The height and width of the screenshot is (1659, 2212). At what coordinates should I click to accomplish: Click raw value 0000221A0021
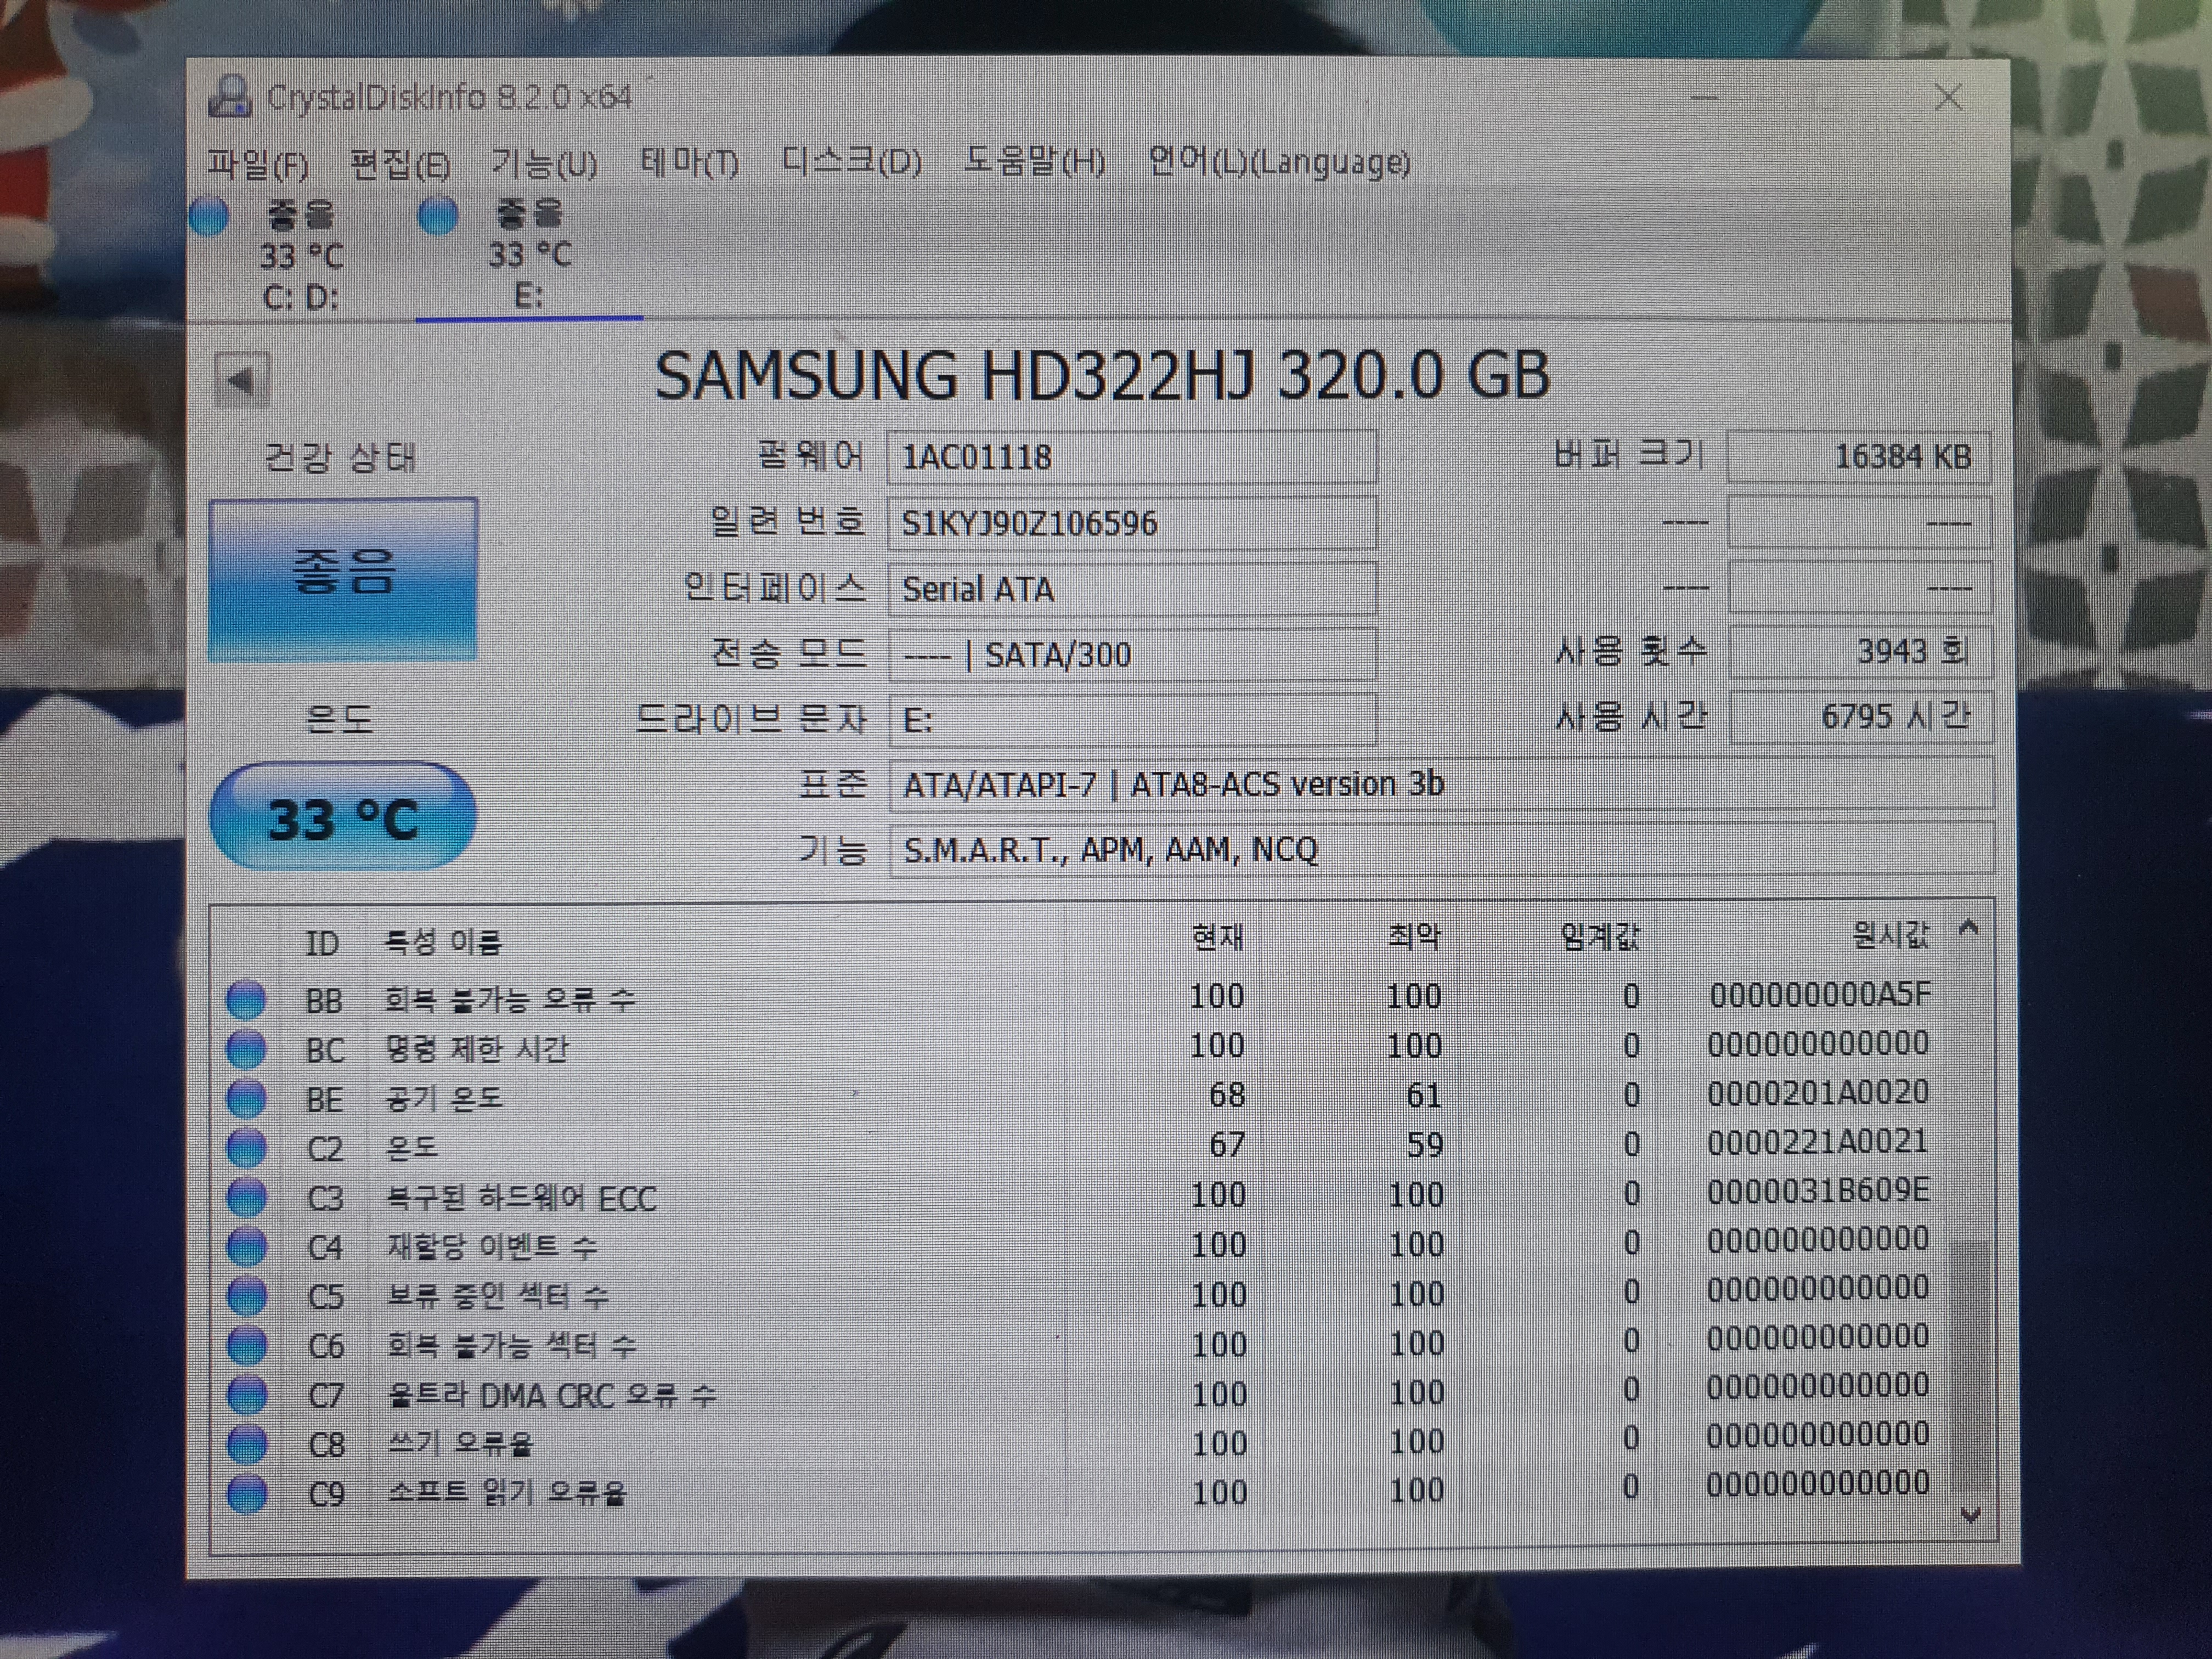click(1817, 1142)
